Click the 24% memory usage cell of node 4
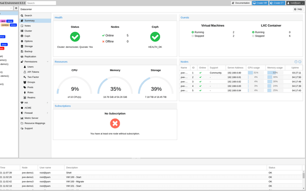 click(275, 86)
